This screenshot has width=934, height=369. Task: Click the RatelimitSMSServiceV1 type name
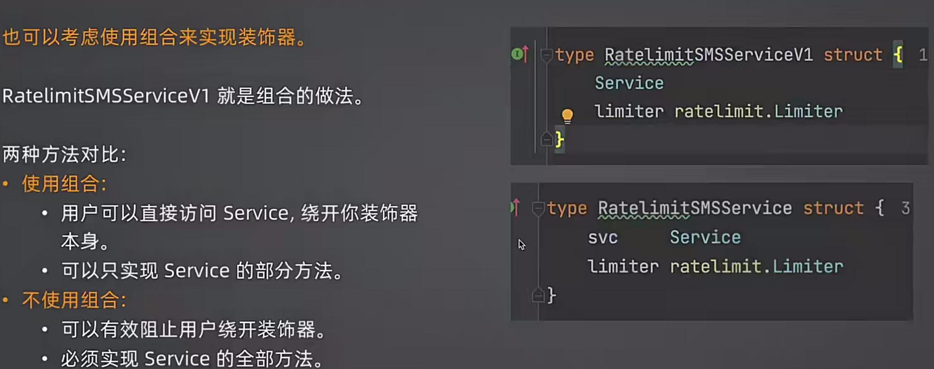pyautogui.click(x=708, y=55)
